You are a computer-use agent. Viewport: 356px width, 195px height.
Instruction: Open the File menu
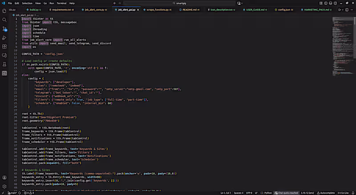(10, 3)
